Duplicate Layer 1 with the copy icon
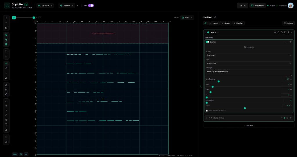Screen dimensions: 297x157 coord(285,32)
